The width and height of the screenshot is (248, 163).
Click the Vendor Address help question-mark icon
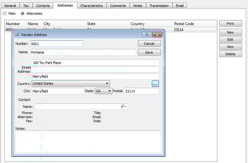coord(147,35)
